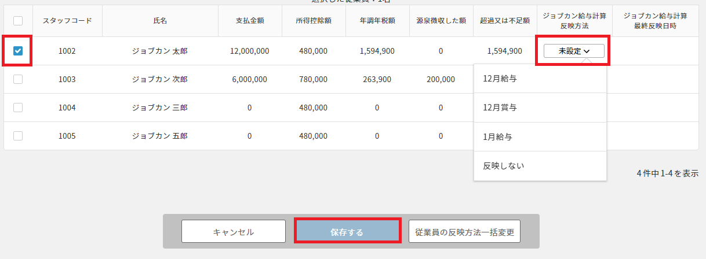Click the スタッフコード column header
Image resolution: width=706 pixels, height=259 pixels.
click(67, 21)
